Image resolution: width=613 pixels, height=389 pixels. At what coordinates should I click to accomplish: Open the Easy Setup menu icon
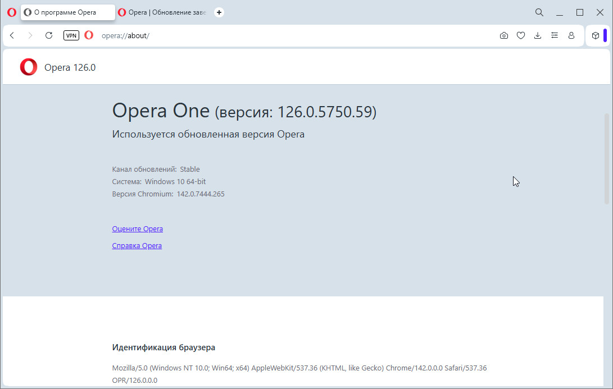pos(555,35)
